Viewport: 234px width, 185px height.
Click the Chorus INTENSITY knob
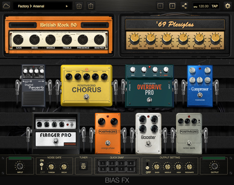pyautogui.click(x=86, y=77)
